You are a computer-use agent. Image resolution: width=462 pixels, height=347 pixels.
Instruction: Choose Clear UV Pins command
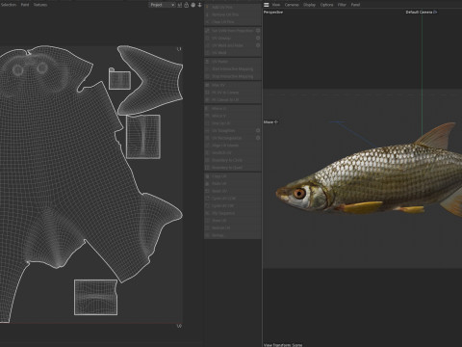[x=233, y=22]
